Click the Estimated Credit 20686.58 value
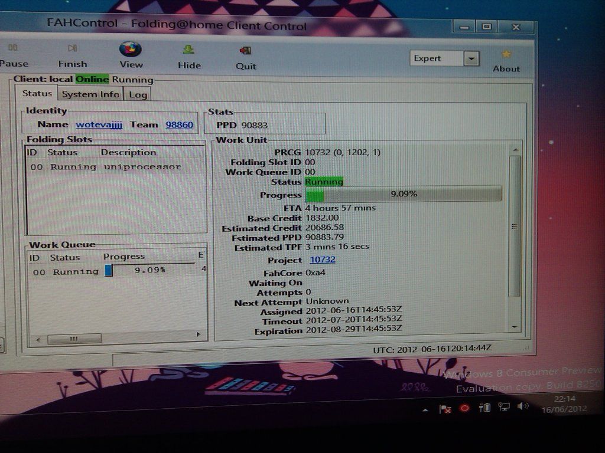605x453 pixels. click(324, 228)
